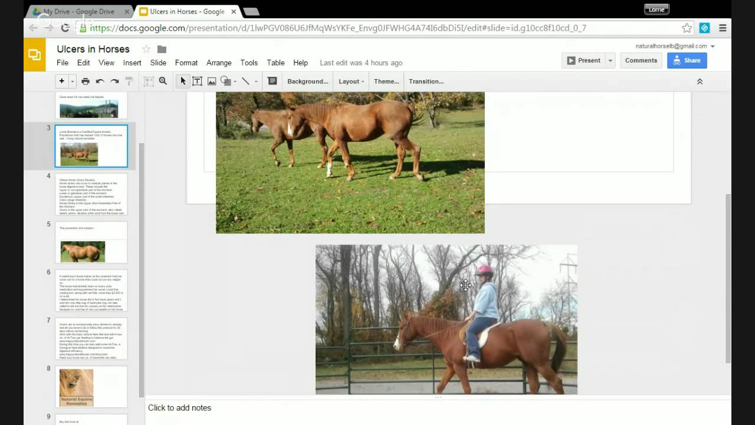
Task: Select slide 7 thumbnail
Action: point(91,339)
